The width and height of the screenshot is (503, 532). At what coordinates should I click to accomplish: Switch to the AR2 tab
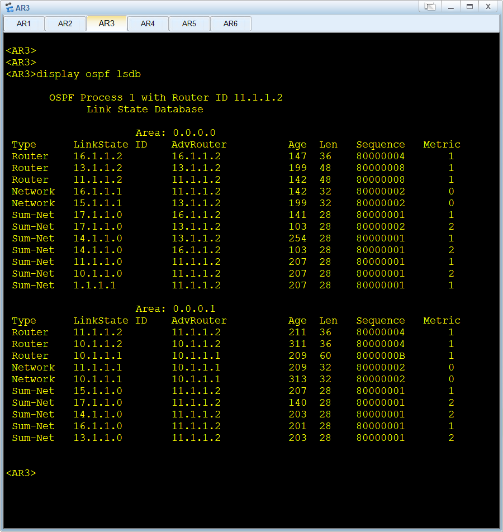click(65, 23)
